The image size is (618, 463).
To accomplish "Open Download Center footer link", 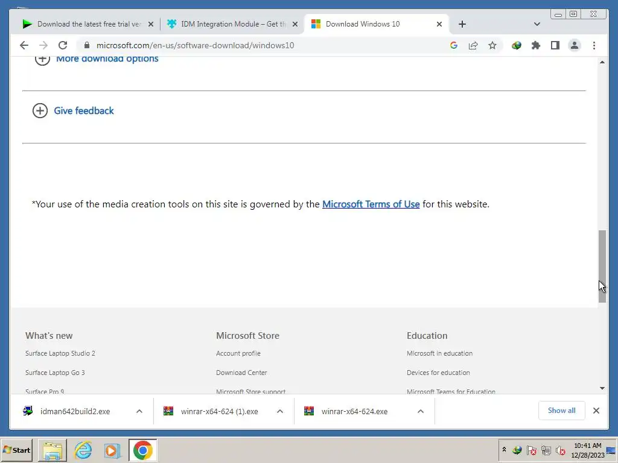I will (241, 373).
